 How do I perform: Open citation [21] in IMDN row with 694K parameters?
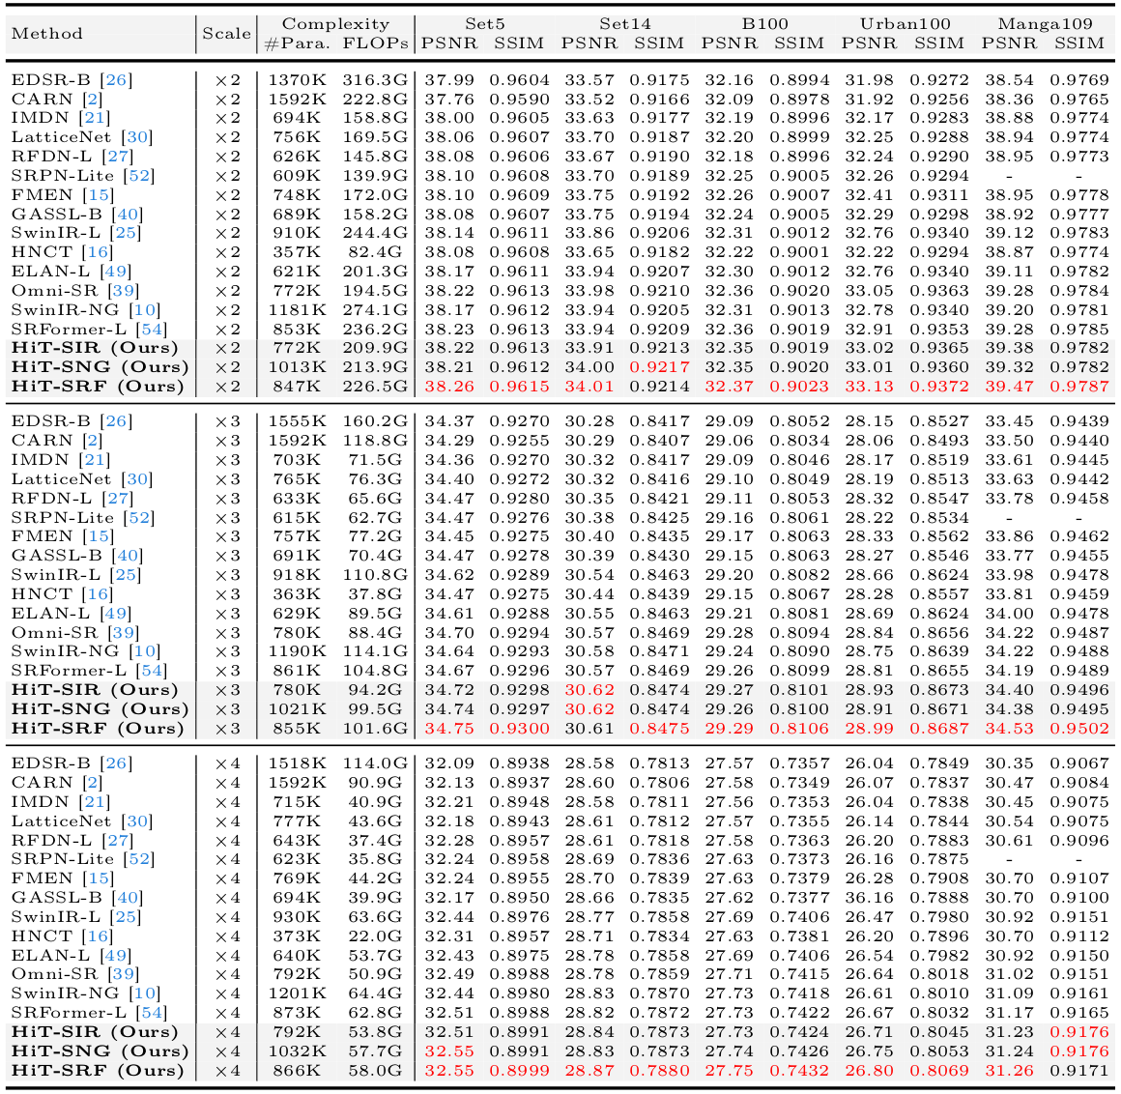click(95, 118)
